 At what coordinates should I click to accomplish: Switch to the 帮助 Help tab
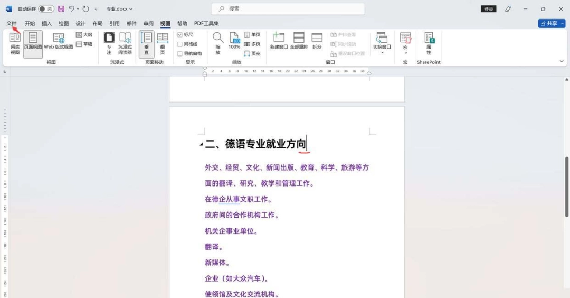[182, 23]
